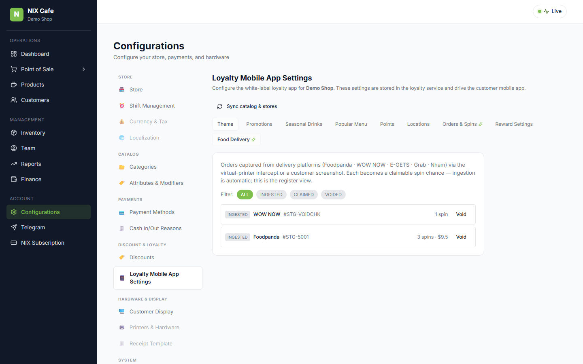Click the '1 spin' value
Image resolution: width=583 pixels, height=364 pixels.
[441, 214]
